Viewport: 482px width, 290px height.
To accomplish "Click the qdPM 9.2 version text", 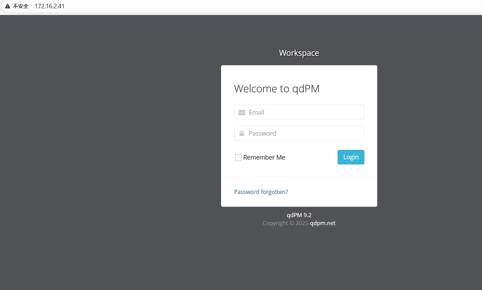I will 299,215.
